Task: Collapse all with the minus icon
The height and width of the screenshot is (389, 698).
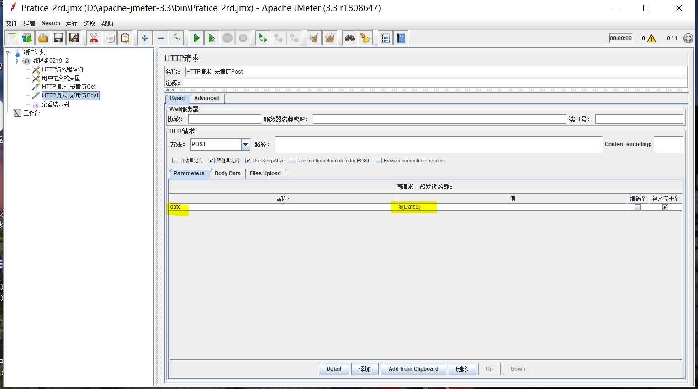Action: pos(161,38)
